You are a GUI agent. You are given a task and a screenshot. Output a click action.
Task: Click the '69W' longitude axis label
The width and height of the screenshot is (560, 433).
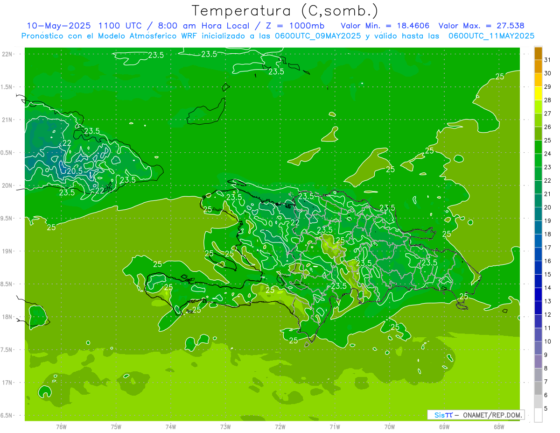click(444, 427)
